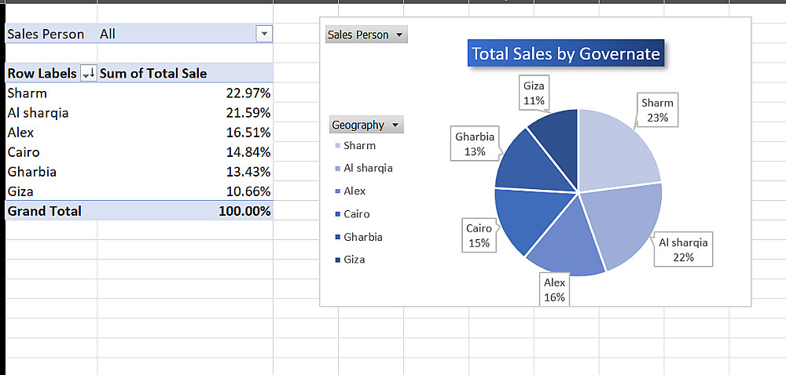Select the Cairo 15% data label
Screen dimensions: 786x375
coord(478,235)
